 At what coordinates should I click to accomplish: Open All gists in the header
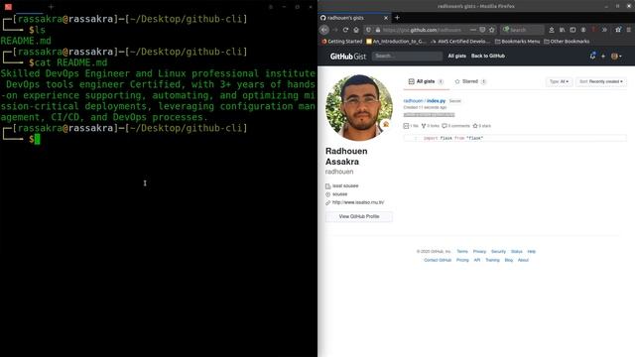tap(456, 56)
